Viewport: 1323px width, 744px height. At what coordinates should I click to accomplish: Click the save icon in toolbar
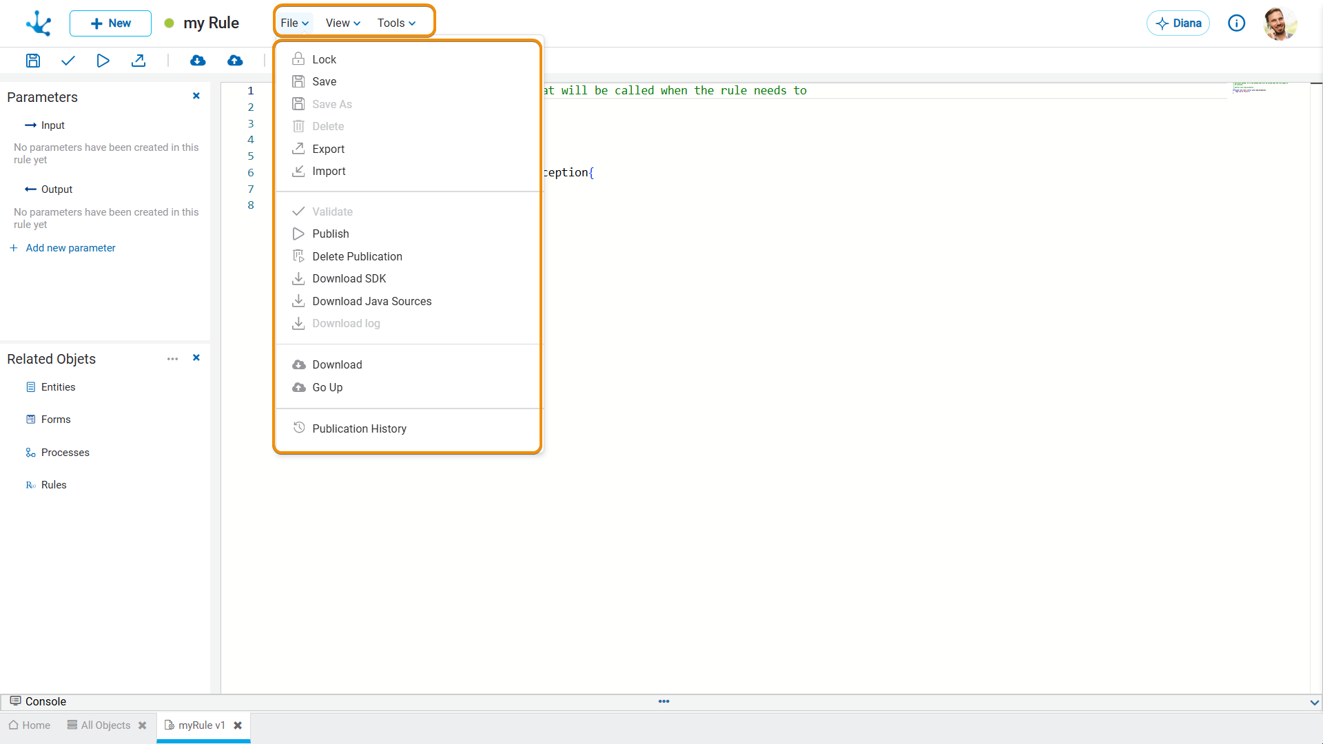[x=33, y=61]
